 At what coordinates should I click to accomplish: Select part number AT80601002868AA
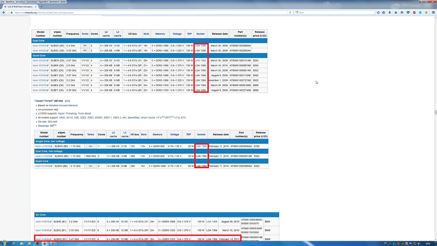pos(240,45)
